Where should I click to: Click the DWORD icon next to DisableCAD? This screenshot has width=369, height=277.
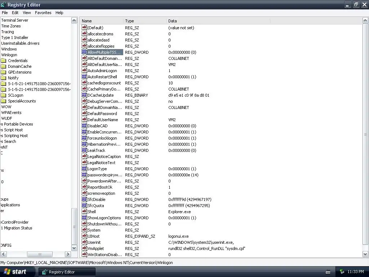(84, 126)
